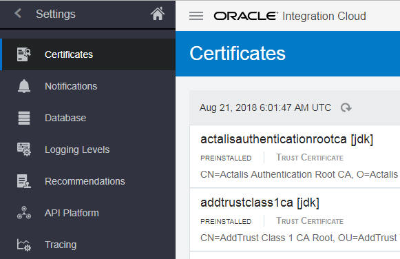The width and height of the screenshot is (400, 259).
Task: Toggle the hamburger navigation menu
Action: coord(196,16)
